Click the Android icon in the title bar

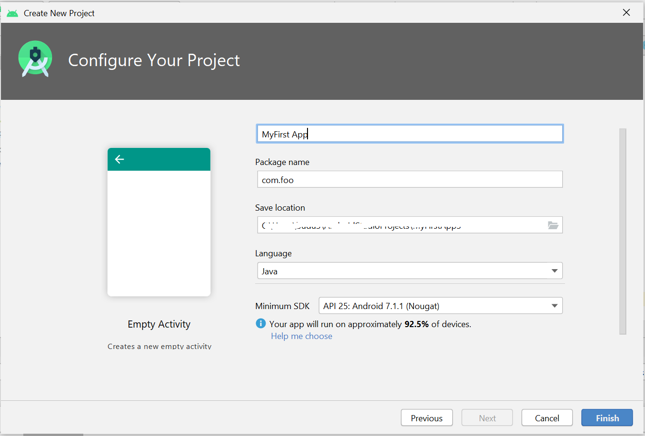pos(12,12)
